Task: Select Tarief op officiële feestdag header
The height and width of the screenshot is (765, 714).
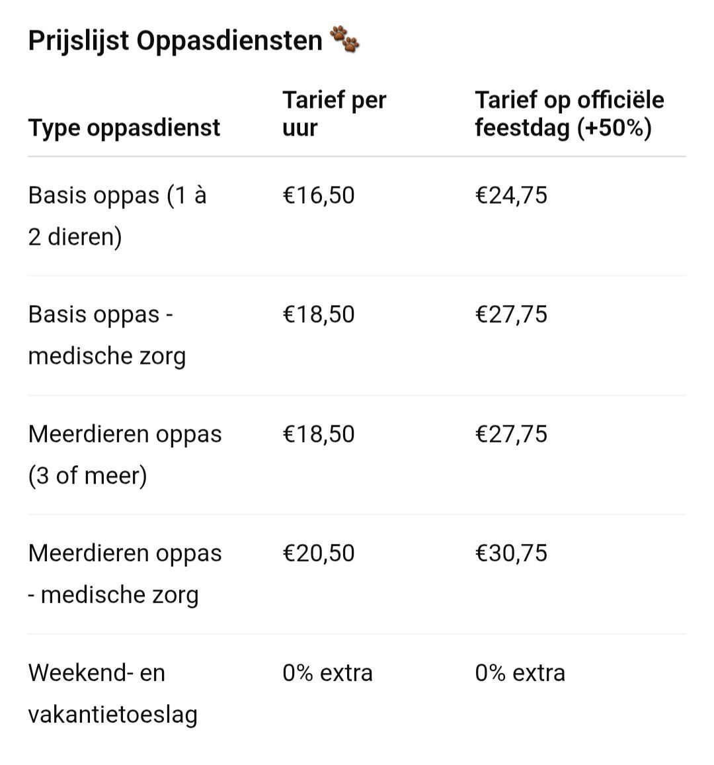Action: (569, 114)
